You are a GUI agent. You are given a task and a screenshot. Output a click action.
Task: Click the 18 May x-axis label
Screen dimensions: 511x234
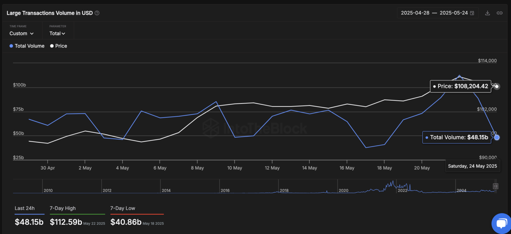pyautogui.click(x=385, y=168)
